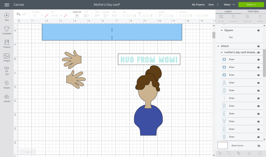Select the letter E Draw layer above V
Image resolution: width=266 pixels, height=157 pixels.
coord(242,114)
